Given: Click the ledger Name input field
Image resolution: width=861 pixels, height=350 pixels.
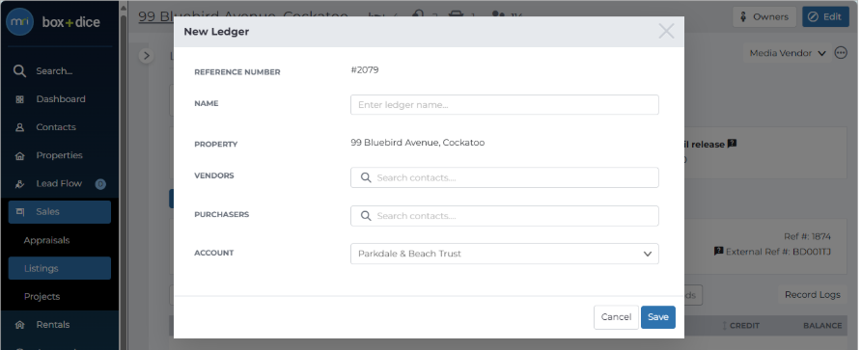Looking at the screenshot, I should 505,105.
